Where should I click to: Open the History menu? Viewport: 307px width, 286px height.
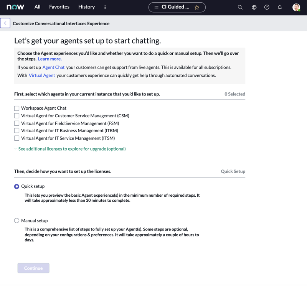pos(86,7)
